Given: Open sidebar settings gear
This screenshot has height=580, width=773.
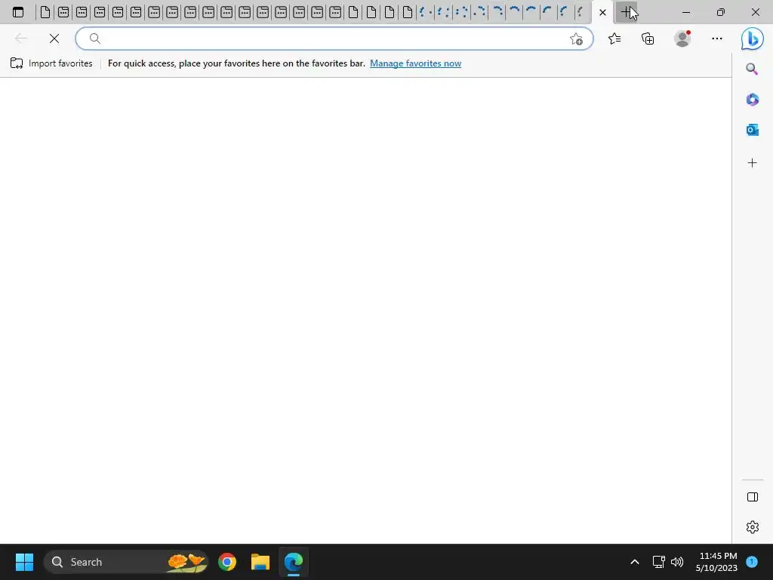Looking at the screenshot, I should [753, 526].
